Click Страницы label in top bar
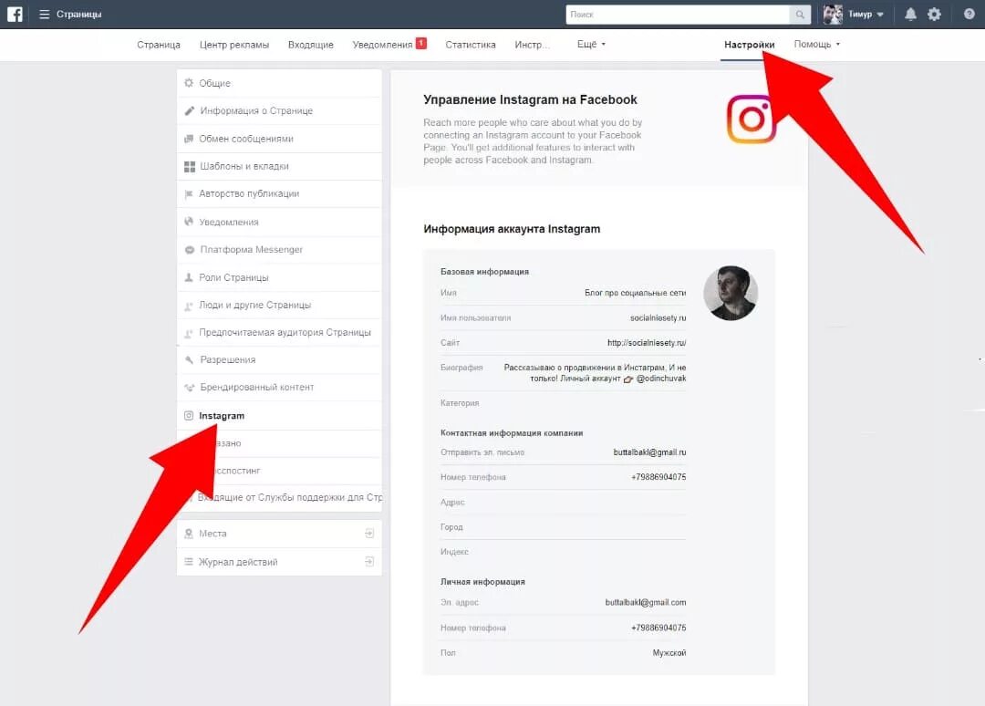This screenshot has width=985, height=706. 79,14
